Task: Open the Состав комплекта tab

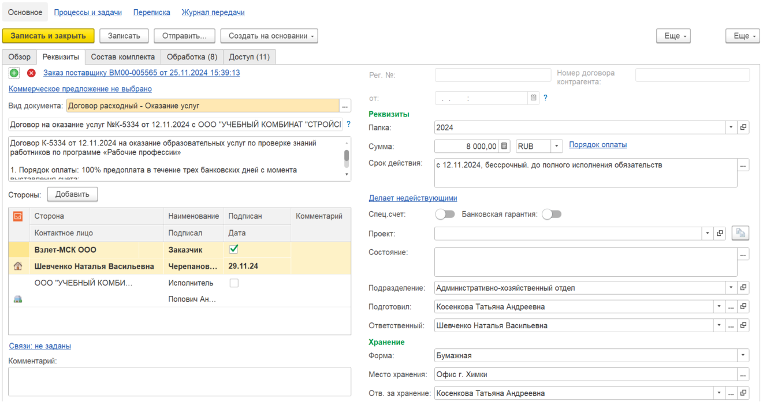Action: [123, 57]
